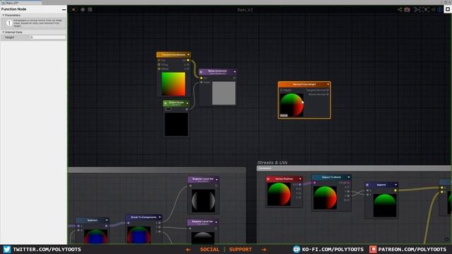This screenshot has height=254, width=452.
Task: Click the Tiling input port on Texture Coordinates
Action: (159, 65)
